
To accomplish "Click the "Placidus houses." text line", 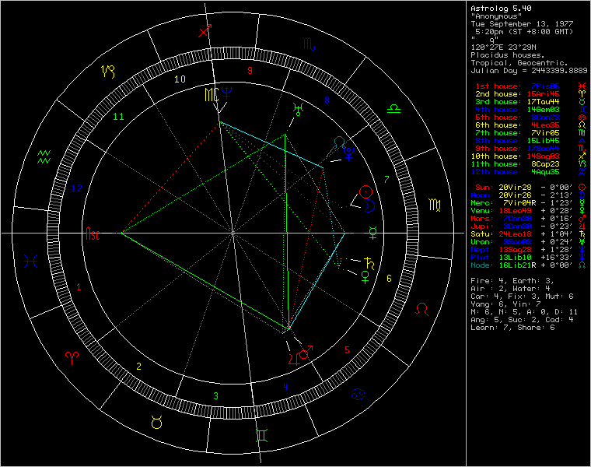I will [x=508, y=55].
